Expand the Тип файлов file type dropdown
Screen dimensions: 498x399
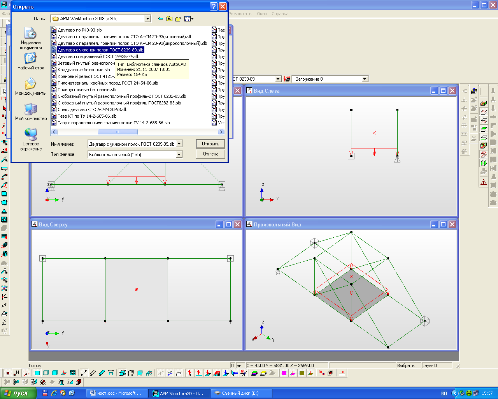pyautogui.click(x=179, y=155)
